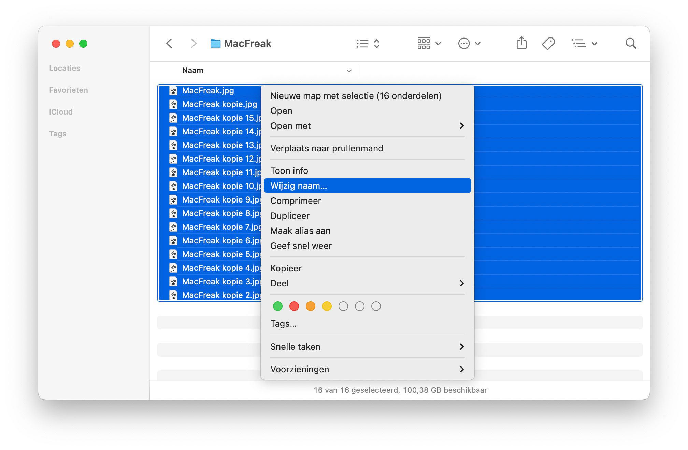Toggle sort order chevron in Naam column
Screen dimensions: 688x450
[x=349, y=71]
